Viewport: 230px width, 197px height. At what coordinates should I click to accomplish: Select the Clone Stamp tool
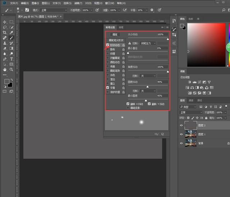5,43
